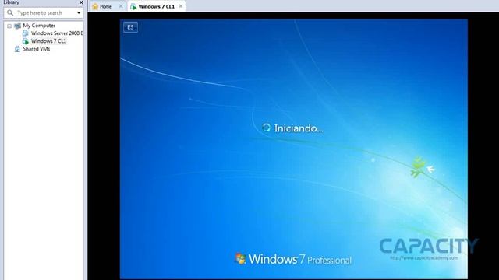Close the Library panel

pos(81,2)
